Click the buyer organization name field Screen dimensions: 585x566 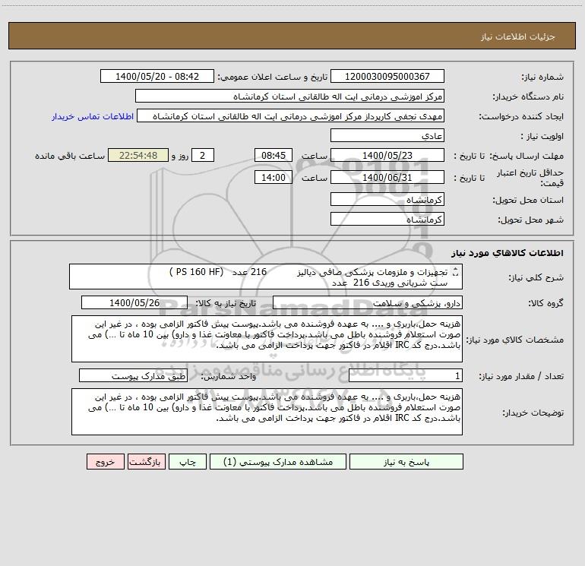289,96
